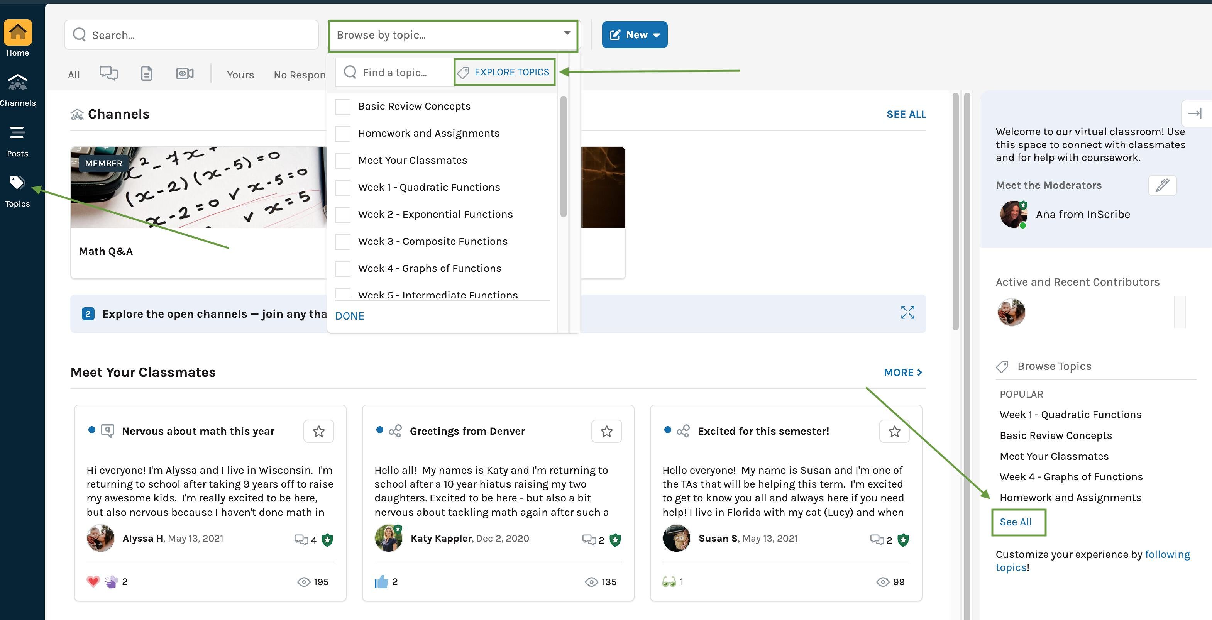The height and width of the screenshot is (620, 1212).
Task: Check Week 4 - Graphs of Functions box
Action: point(342,269)
